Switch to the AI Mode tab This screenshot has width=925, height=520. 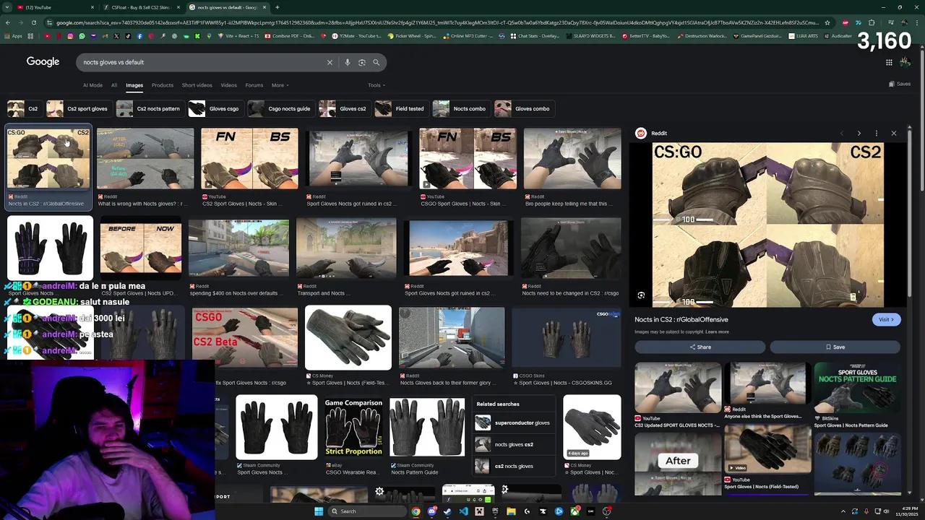pyautogui.click(x=92, y=85)
